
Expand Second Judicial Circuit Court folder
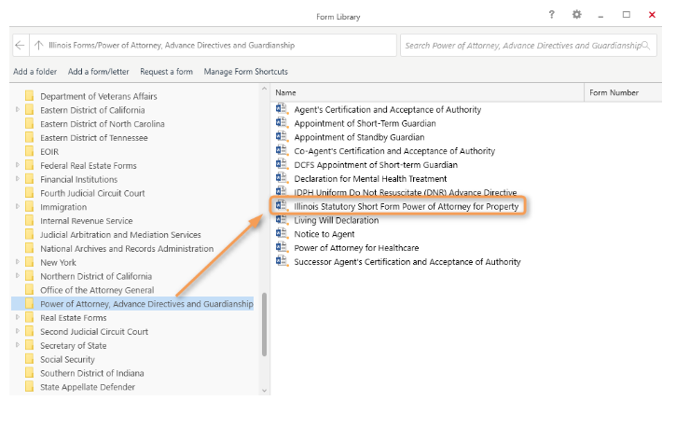[17, 331]
